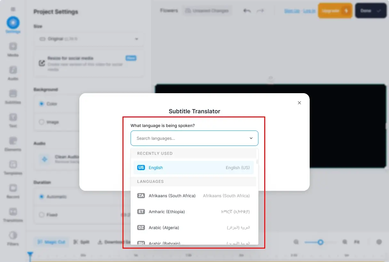Click the timeline zoom slider handle

tap(320, 242)
